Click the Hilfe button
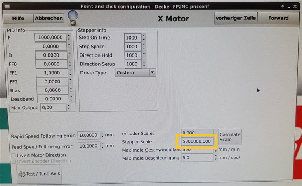The height and width of the screenshot is (186, 302). click(18, 19)
